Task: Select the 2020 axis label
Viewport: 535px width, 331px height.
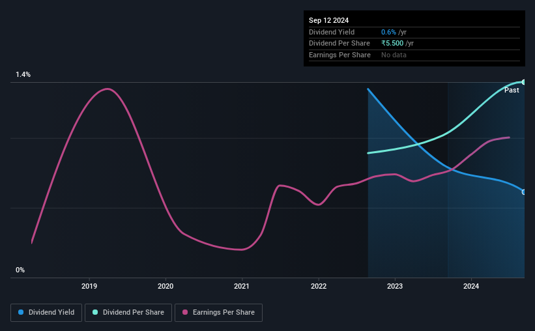Action: point(166,286)
